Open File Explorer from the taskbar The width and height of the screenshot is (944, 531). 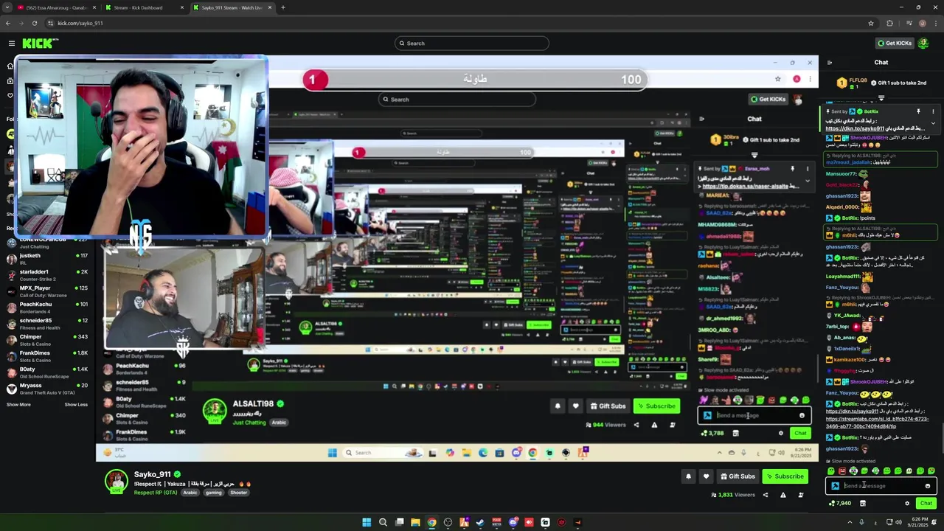[415, 522]
